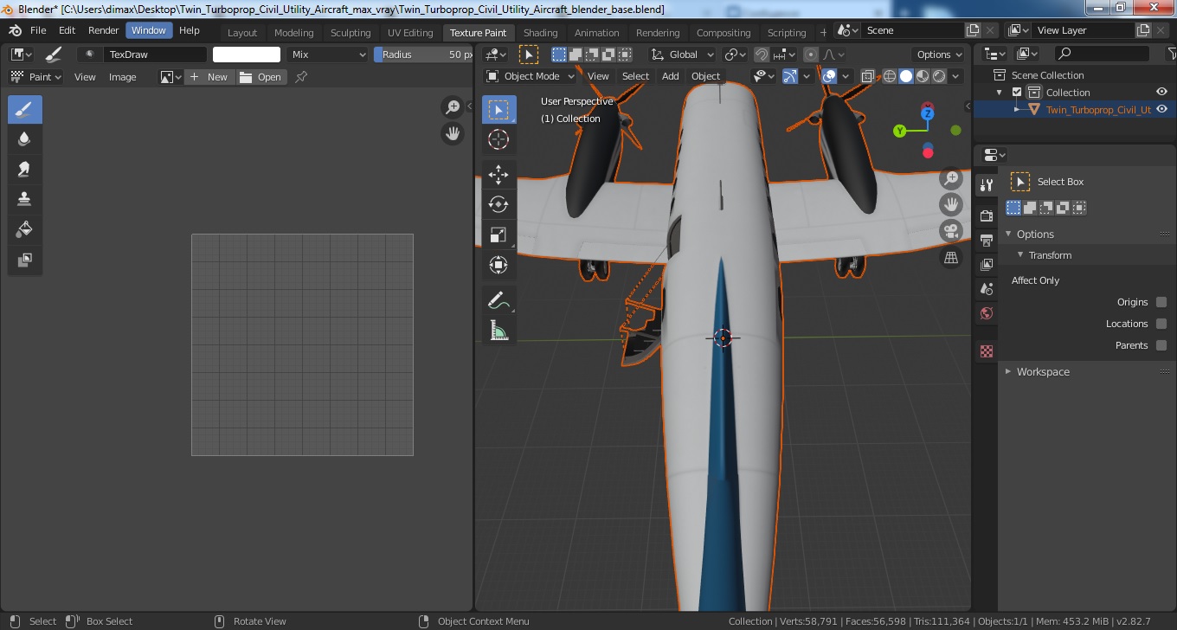
Task: Open the Active Tool properties tab icon
Action: (986, 185)
